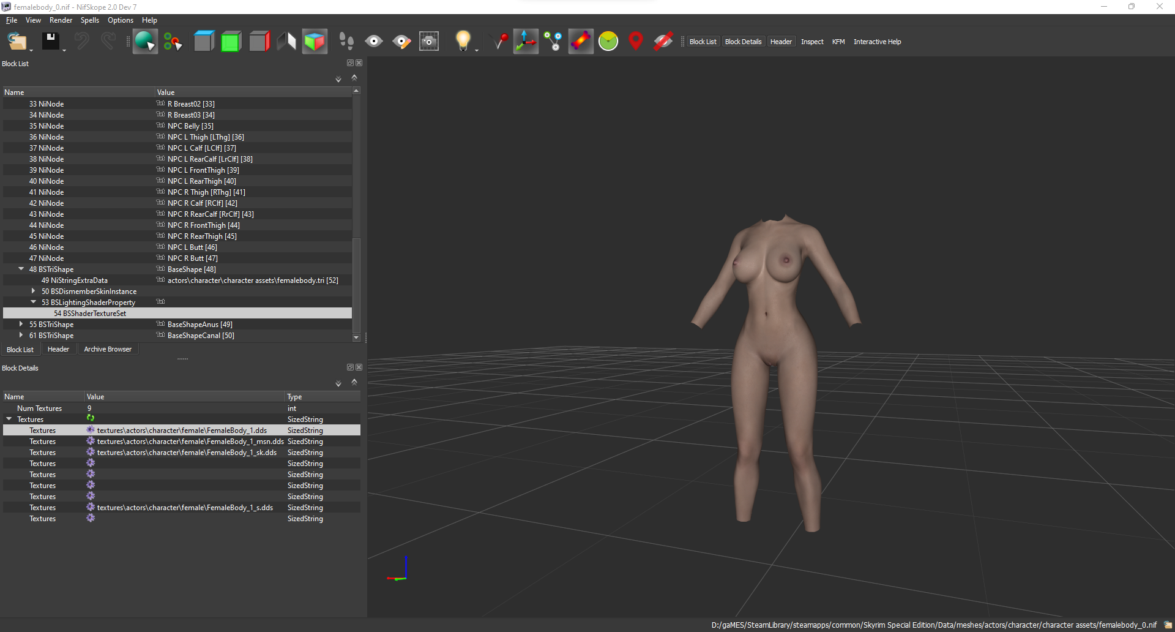Select the 54 BSShaderTextureSet row
This screenshot has height=632, width=1175.
177,313
